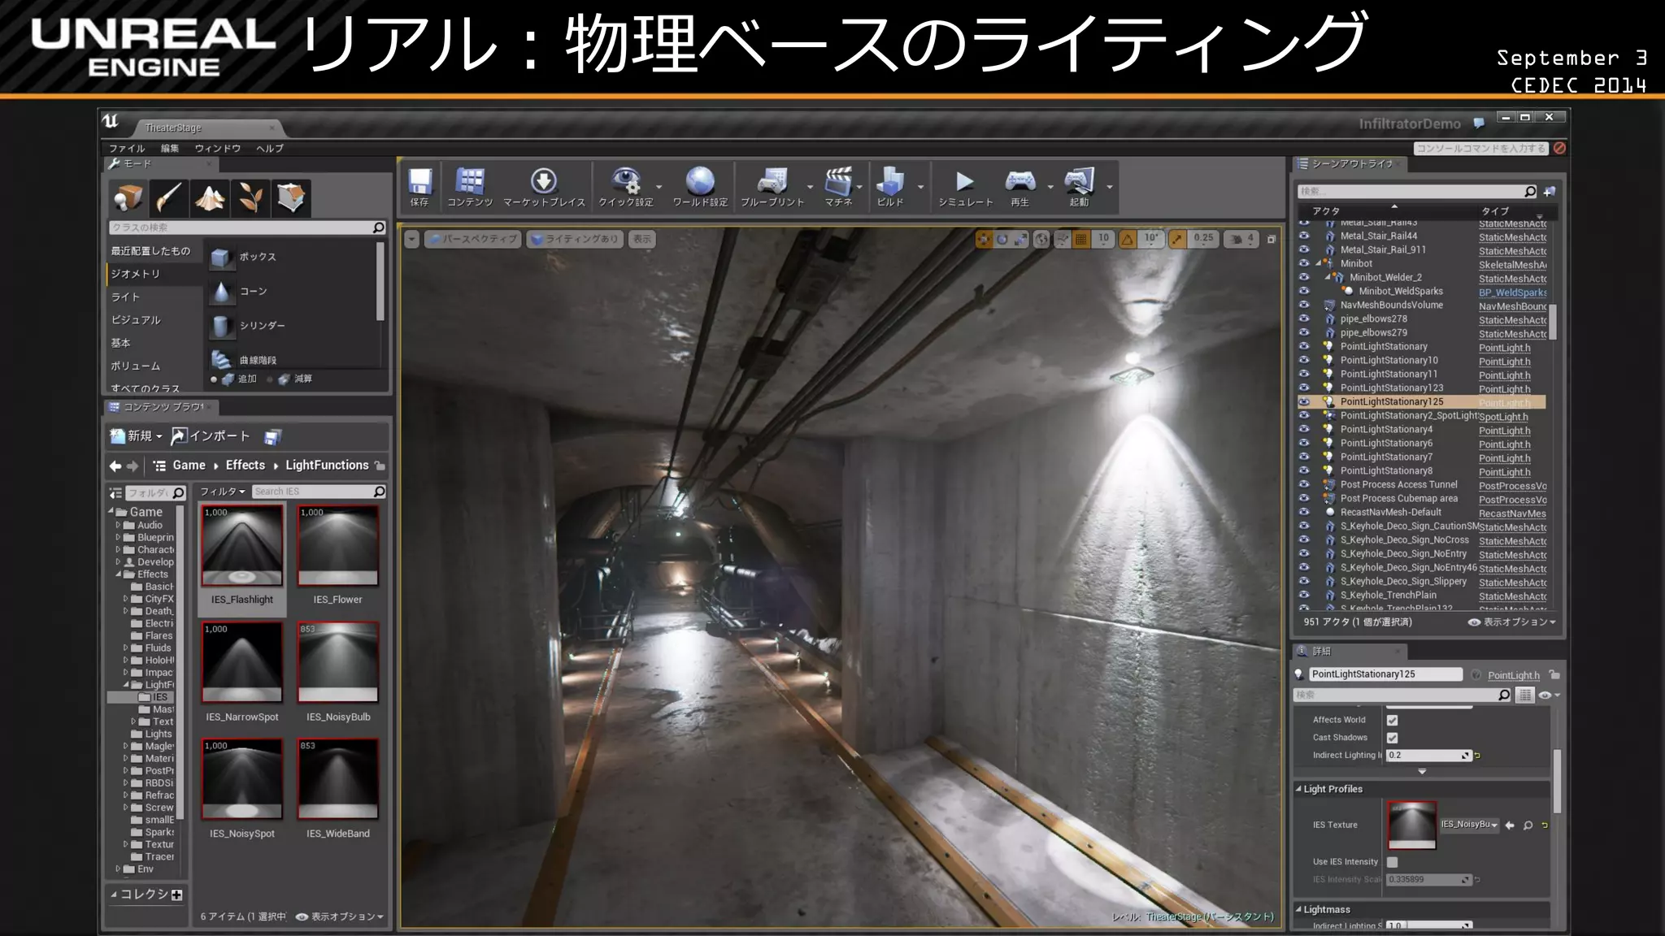The height and width of the screenshot is (936, 1665).
Task: Click the Cone (コーン) geometry icon
Action: 220,292
